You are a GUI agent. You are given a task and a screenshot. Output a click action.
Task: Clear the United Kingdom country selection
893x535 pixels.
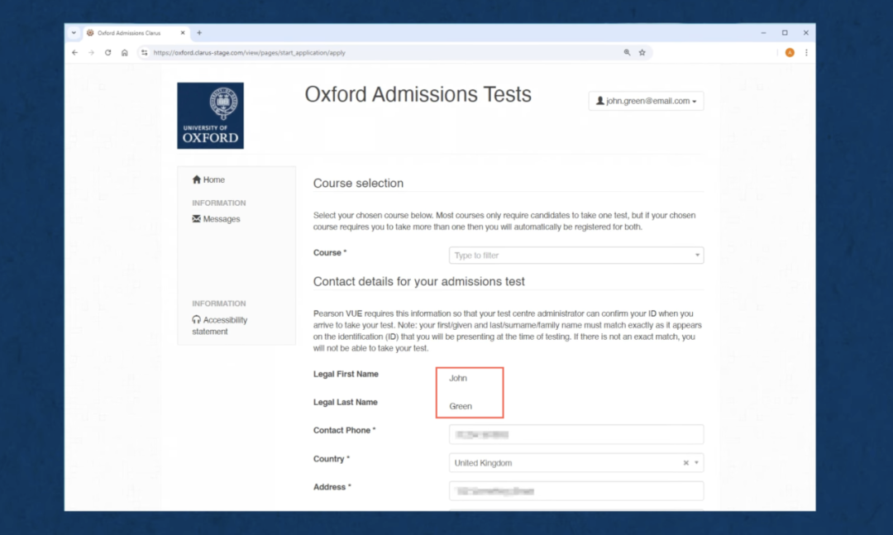pyautogui.click(x=685, y=462)
